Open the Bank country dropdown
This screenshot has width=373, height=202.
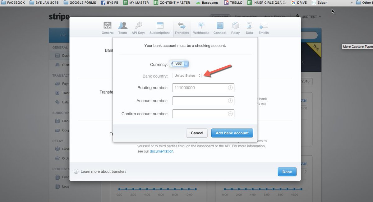187,76
